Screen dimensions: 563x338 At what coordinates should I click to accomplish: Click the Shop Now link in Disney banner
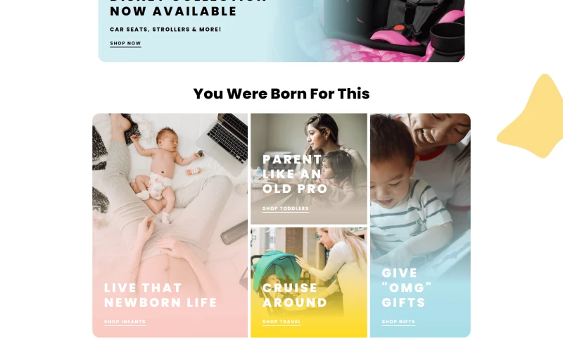click(x=125, y=44)
